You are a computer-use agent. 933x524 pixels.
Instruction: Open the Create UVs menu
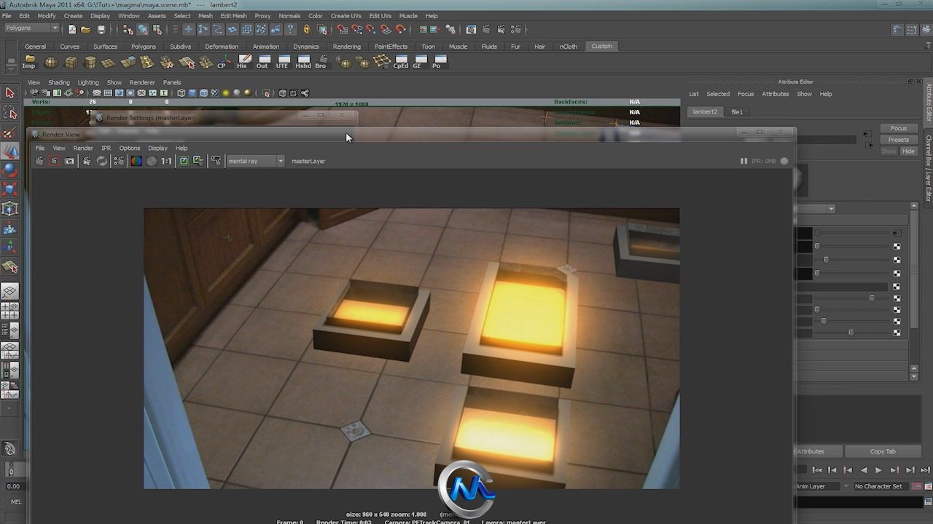click(x=346, y=15)
